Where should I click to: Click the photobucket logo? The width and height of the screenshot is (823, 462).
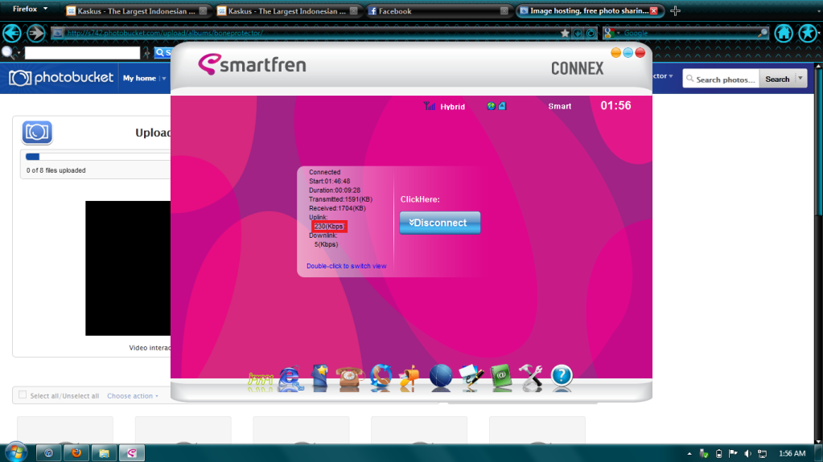(x=61, y=78)
